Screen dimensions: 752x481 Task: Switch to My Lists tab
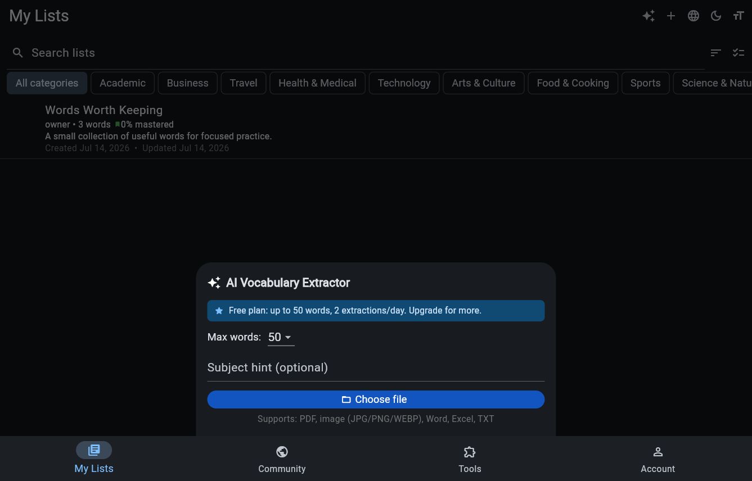[94, 459]
